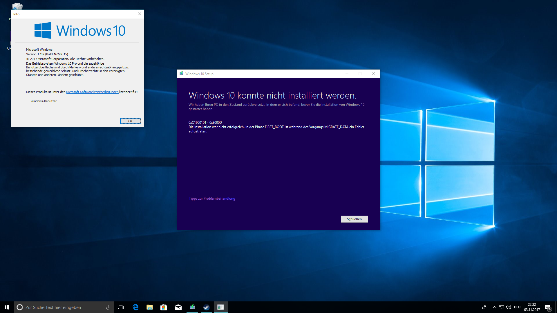Open Task View from taskbar

point(121,307)
